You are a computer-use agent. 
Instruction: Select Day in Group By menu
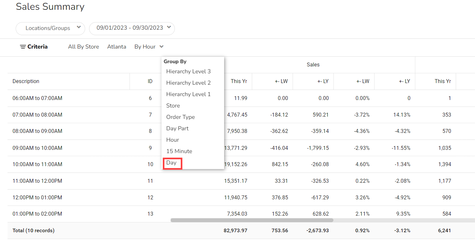click(x=172, y=163)
